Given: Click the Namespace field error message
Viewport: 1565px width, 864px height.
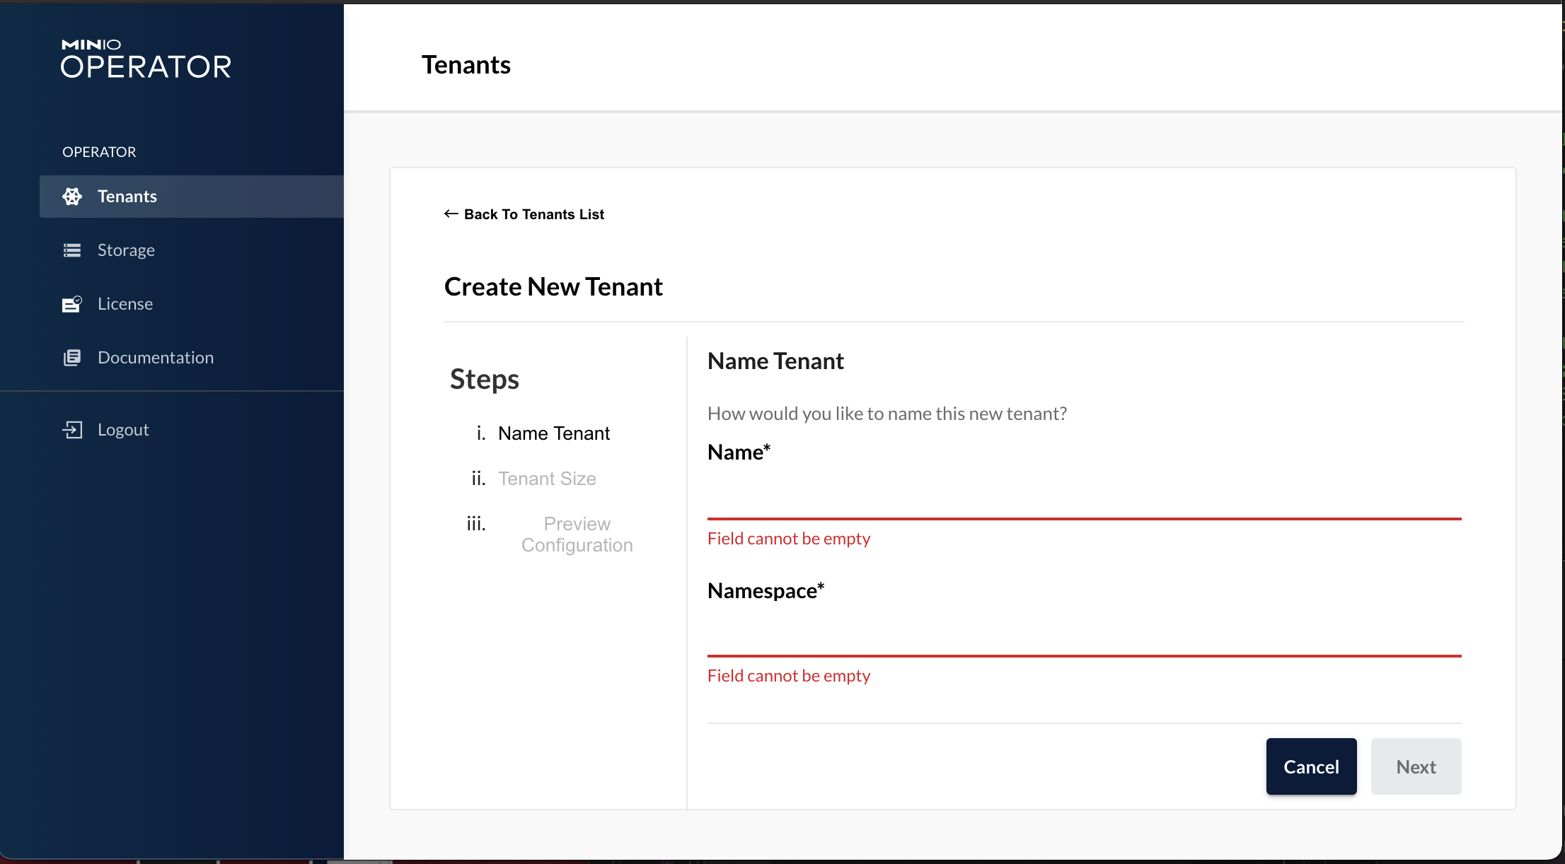Looking at the screenshot, I should click(789, 676).
